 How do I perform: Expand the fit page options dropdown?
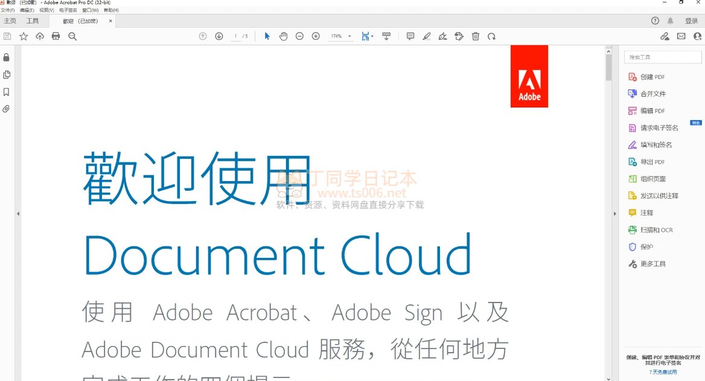(372, 36)
